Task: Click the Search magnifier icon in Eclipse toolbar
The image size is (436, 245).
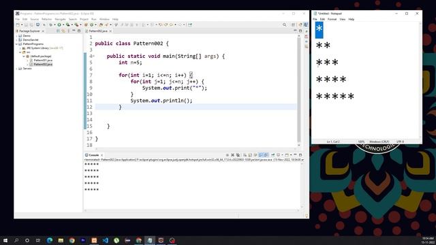Action: (x=285, y=24)
